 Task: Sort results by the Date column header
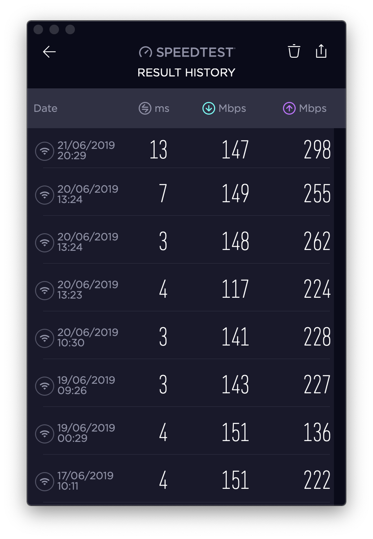[45, 108]
